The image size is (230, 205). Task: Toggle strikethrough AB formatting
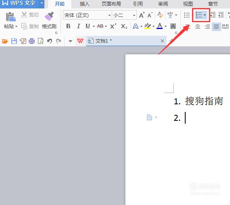click(x=100, y=26)
